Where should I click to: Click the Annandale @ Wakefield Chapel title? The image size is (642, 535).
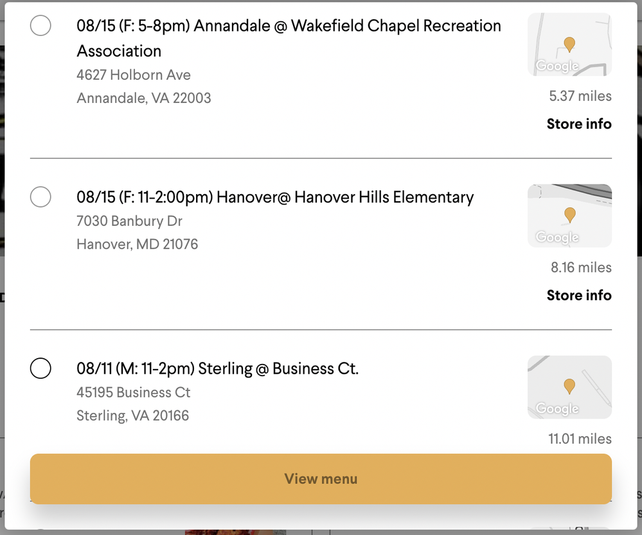289,38
